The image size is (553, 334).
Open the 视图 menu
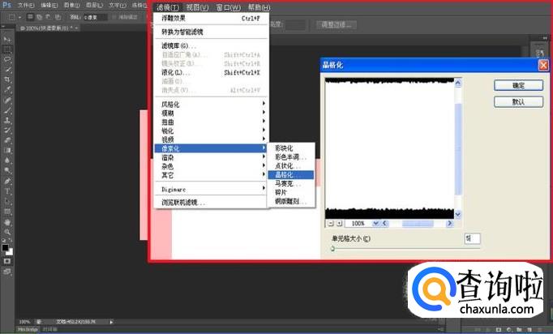pyautogui.click(x=197, y=7)
